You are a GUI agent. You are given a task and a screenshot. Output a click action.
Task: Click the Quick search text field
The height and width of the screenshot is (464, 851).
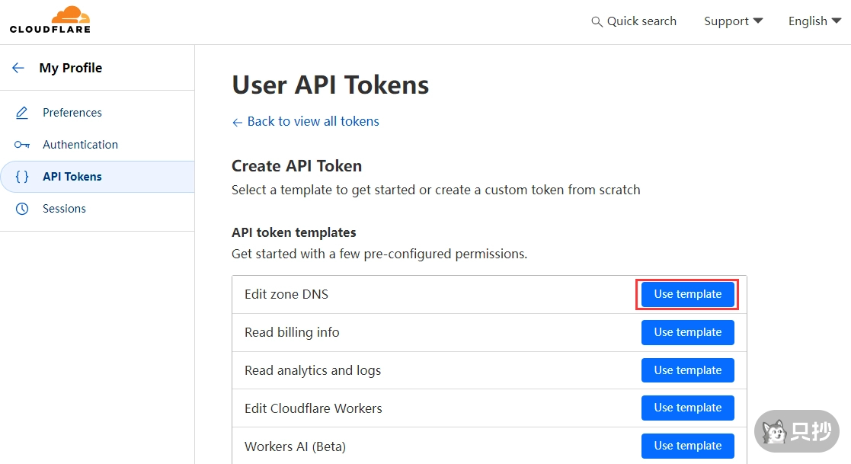641,21
